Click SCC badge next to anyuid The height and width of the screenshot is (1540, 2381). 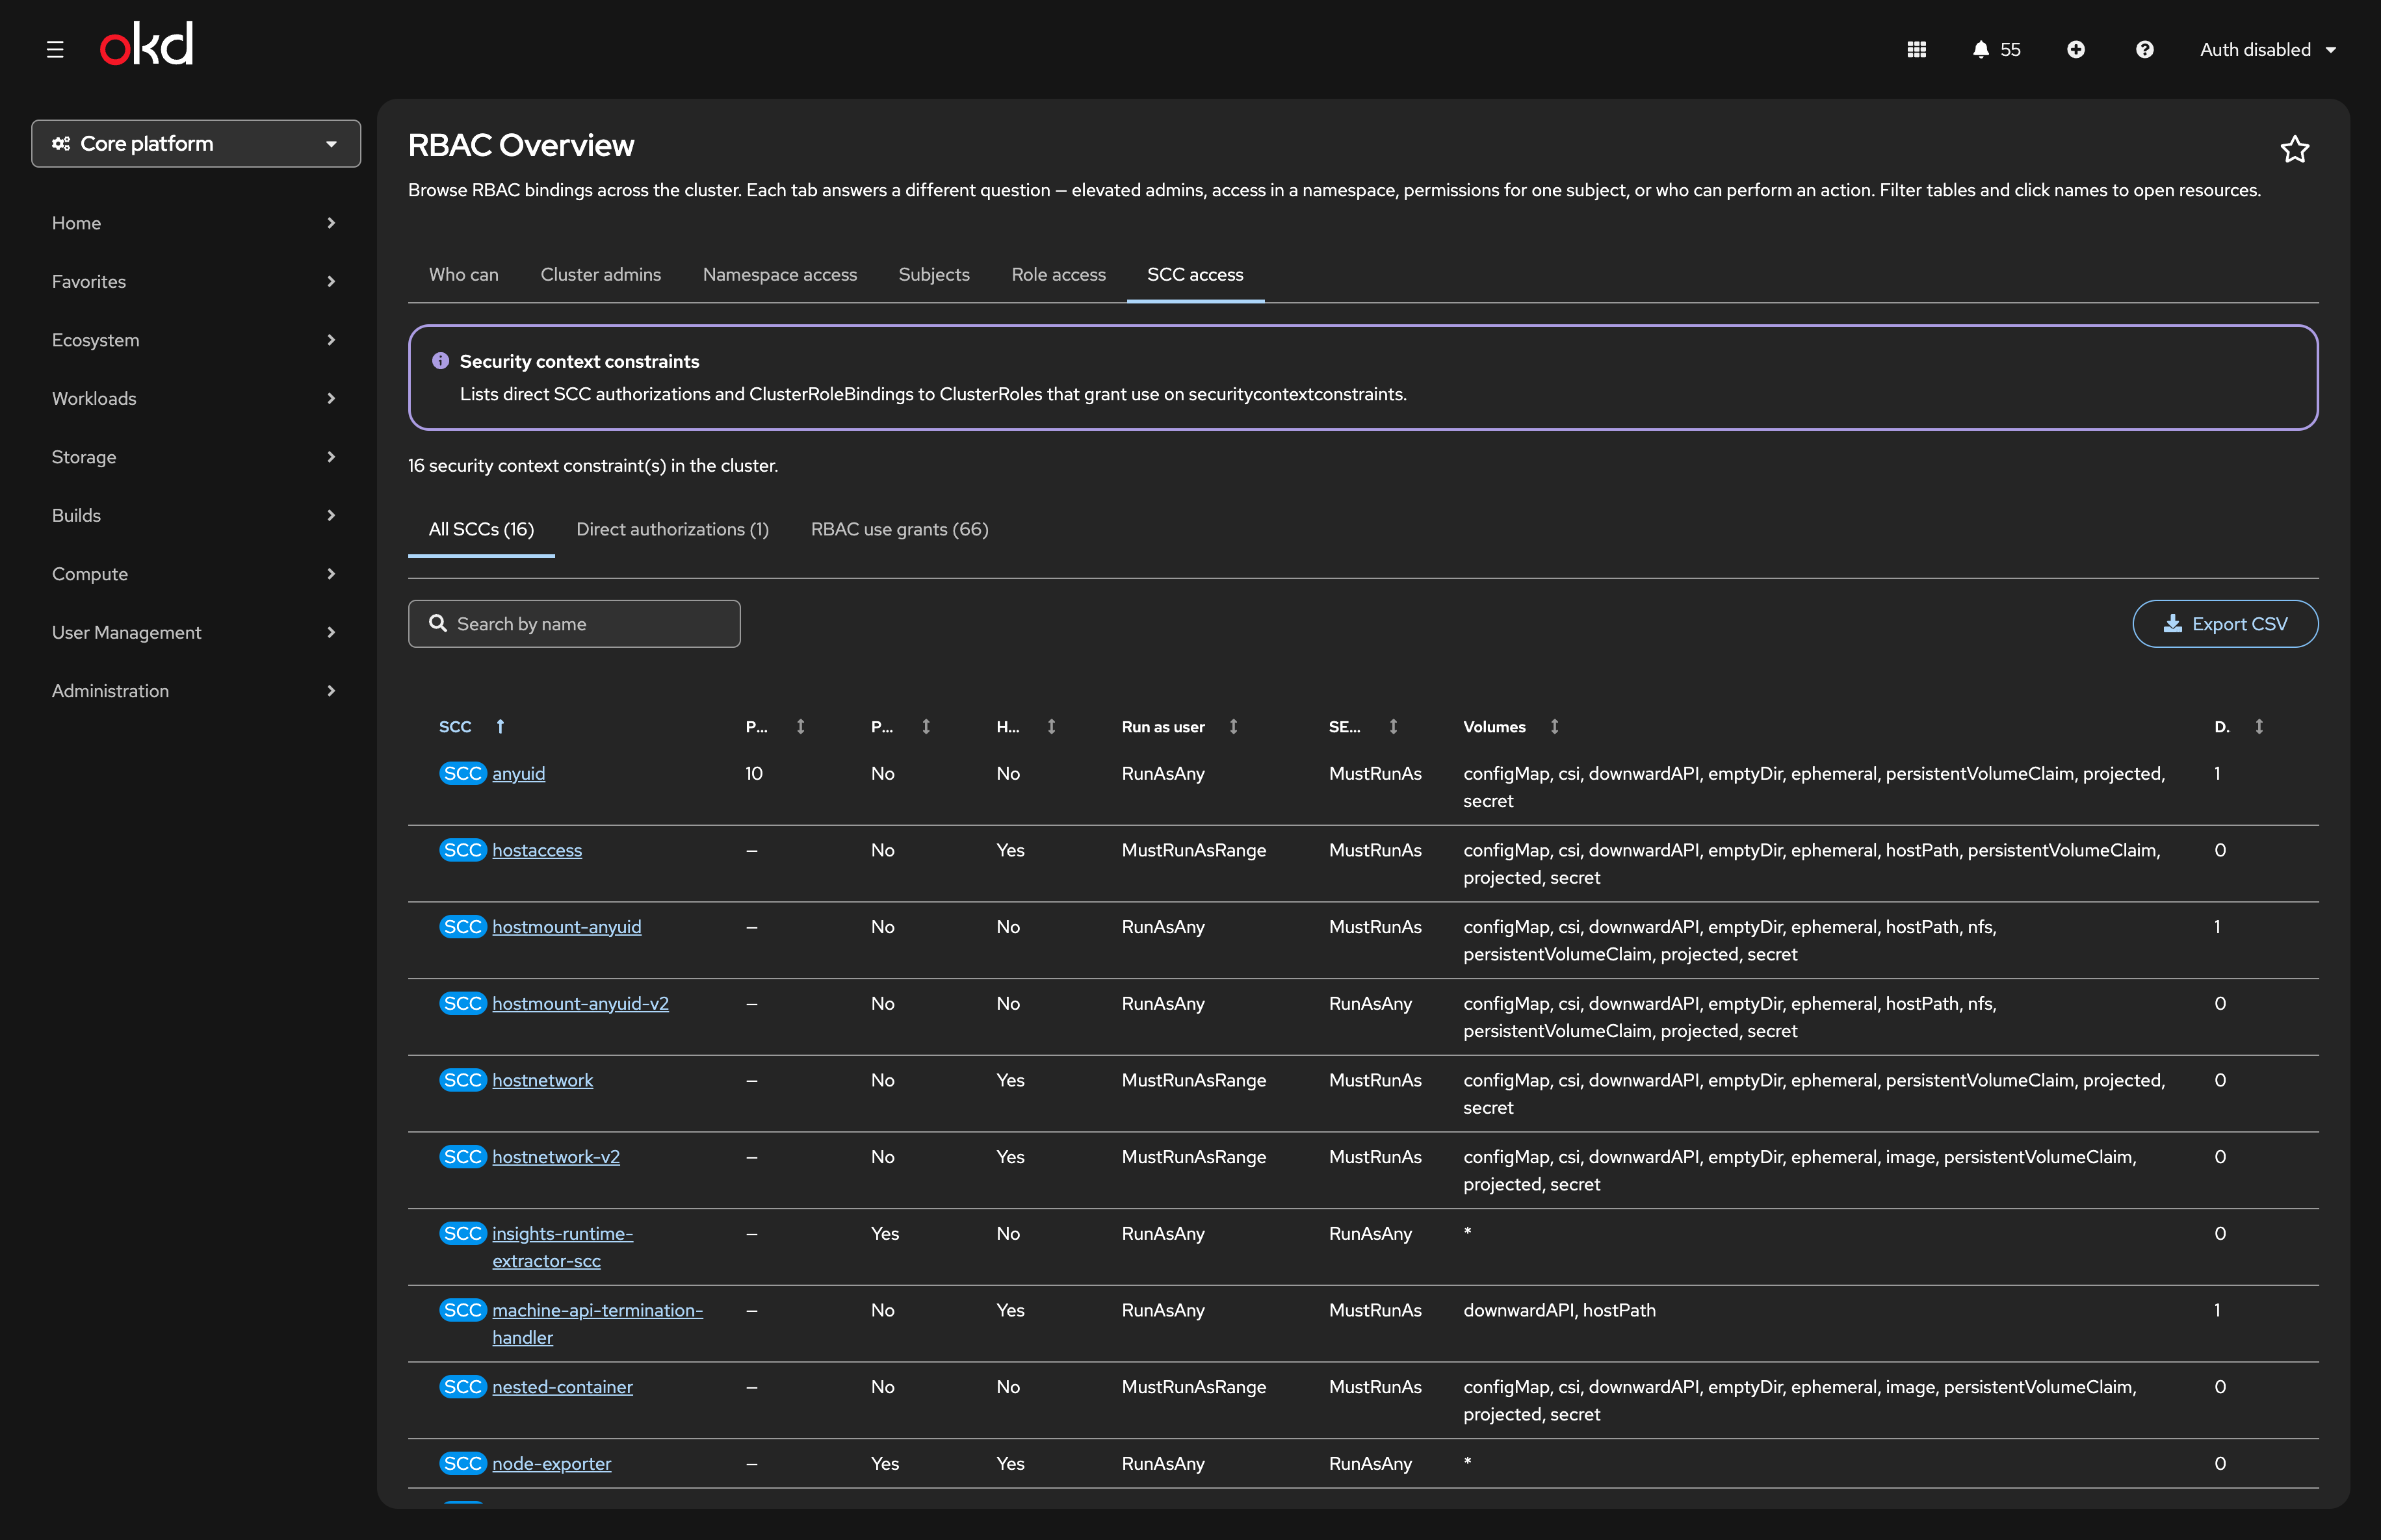coord(462,773)
